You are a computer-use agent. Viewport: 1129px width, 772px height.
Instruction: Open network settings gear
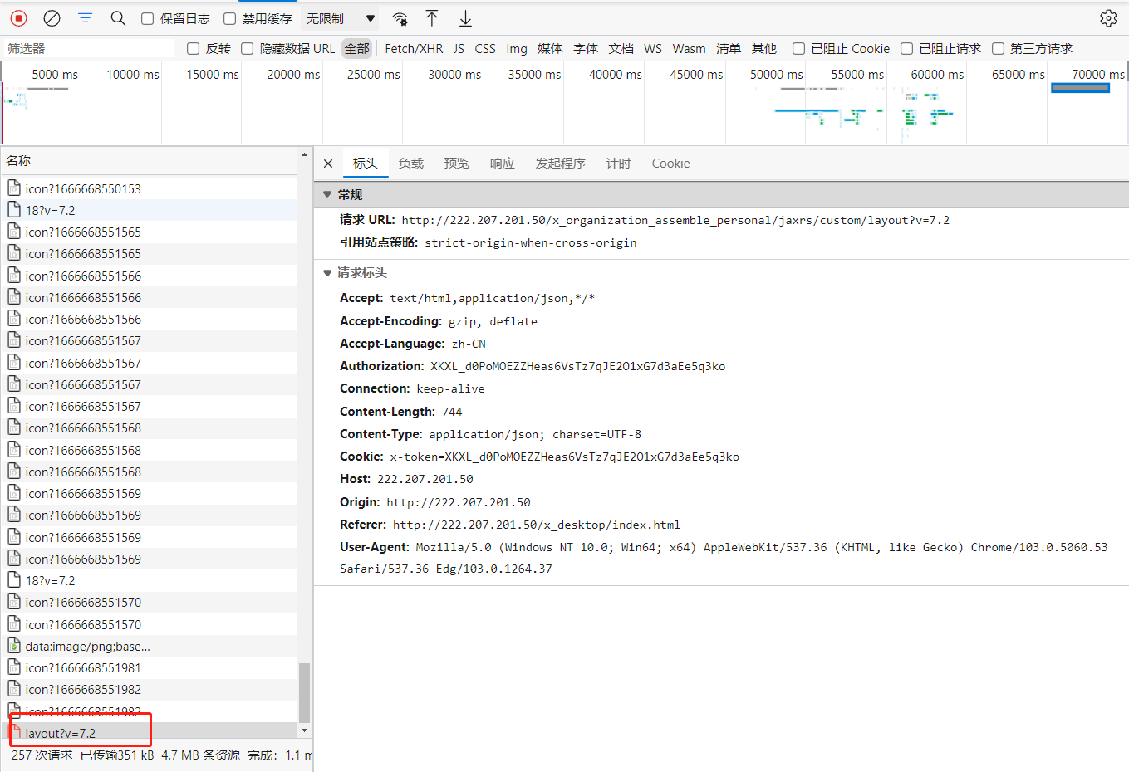tap(1108, 18)
